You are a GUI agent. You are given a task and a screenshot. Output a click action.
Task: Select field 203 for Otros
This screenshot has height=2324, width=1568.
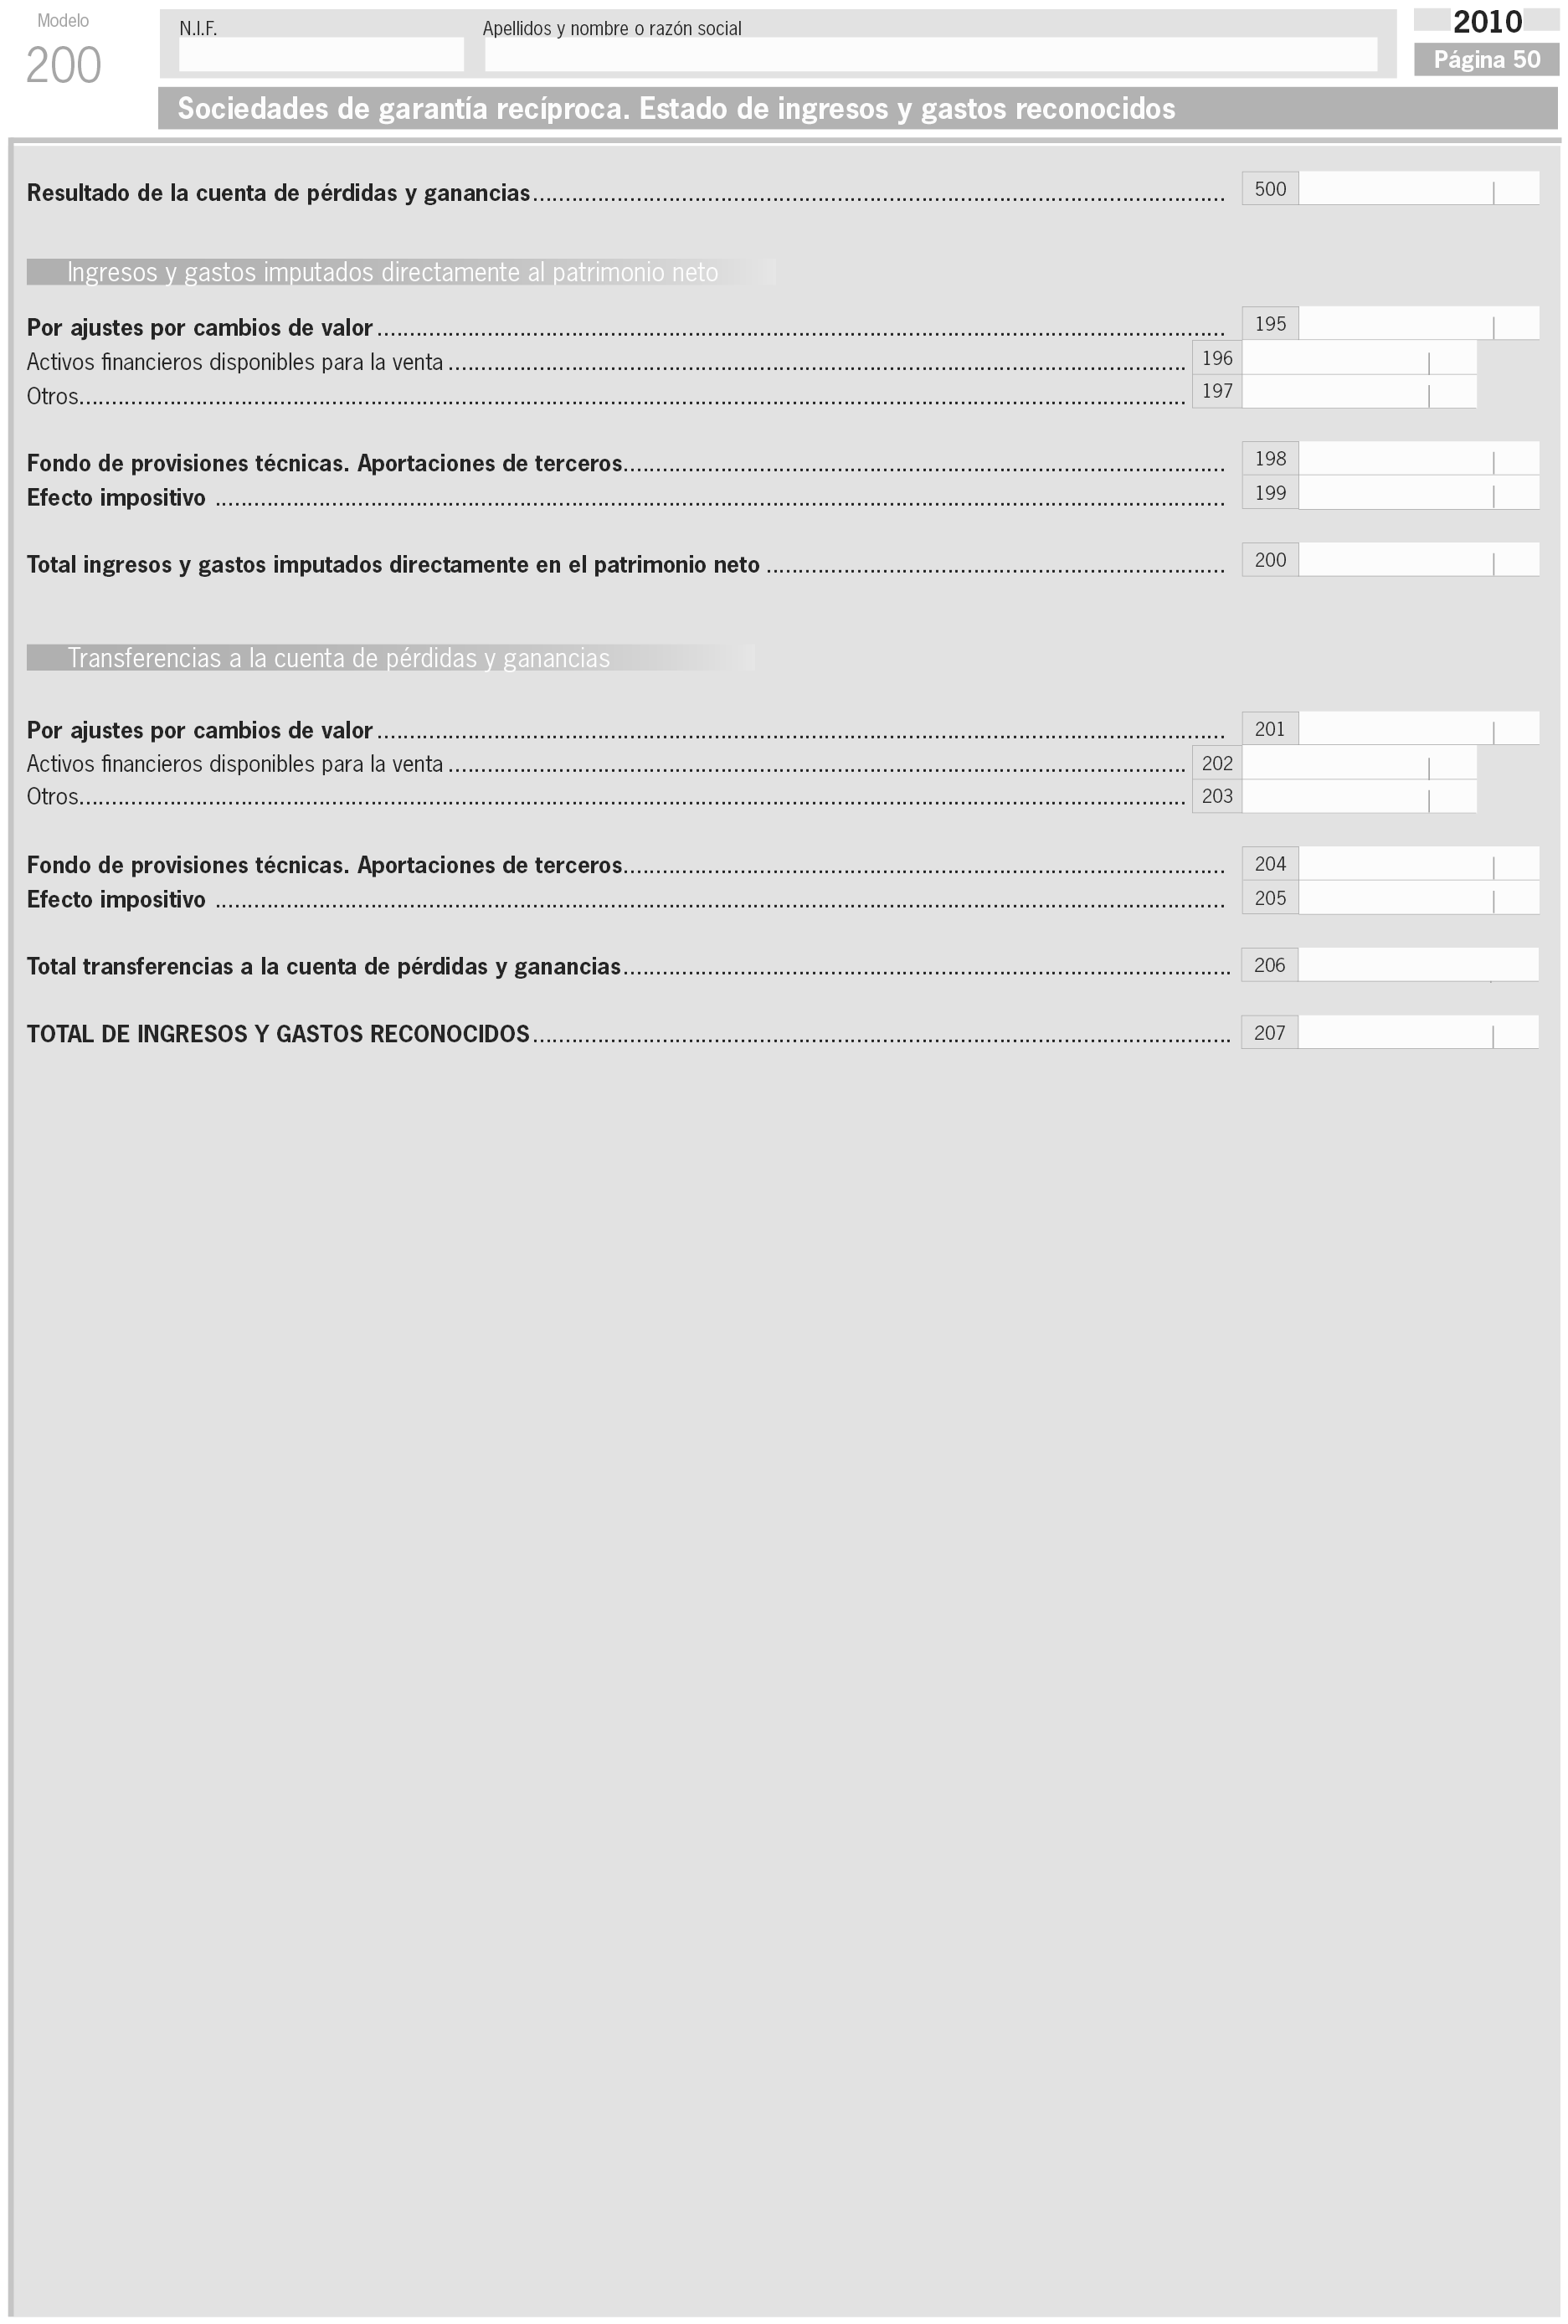[x=1358, y=797]
